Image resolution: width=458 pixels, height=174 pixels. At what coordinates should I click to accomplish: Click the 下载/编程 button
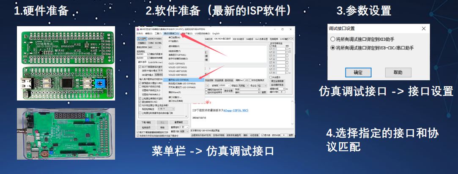[x=146, y=122]
